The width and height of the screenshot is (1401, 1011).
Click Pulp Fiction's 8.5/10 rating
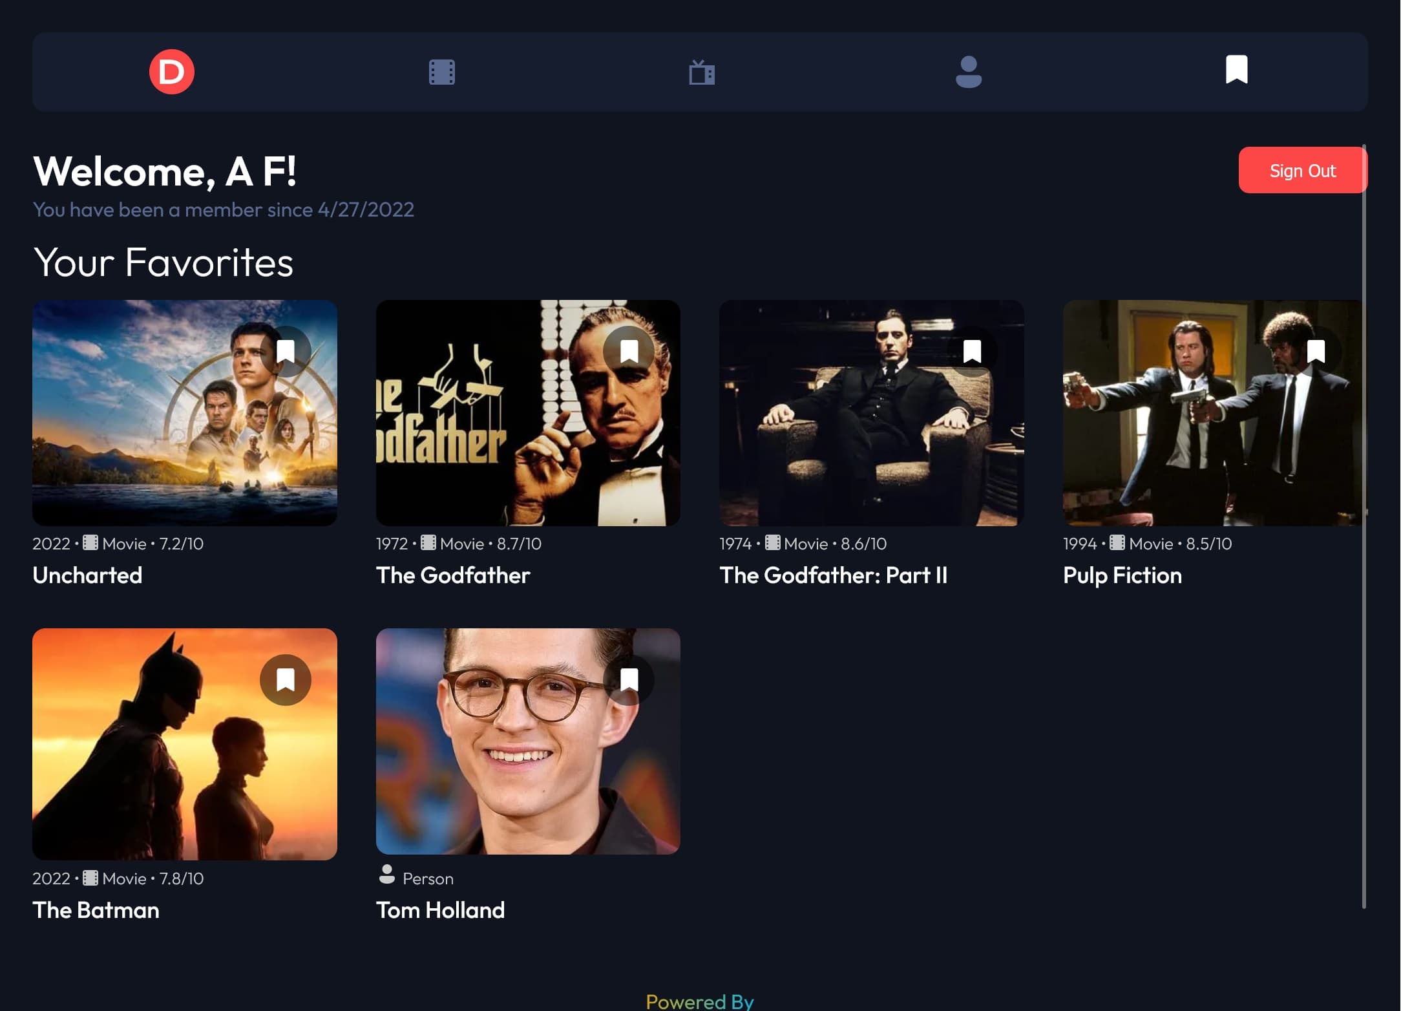tap(1208, 544)
